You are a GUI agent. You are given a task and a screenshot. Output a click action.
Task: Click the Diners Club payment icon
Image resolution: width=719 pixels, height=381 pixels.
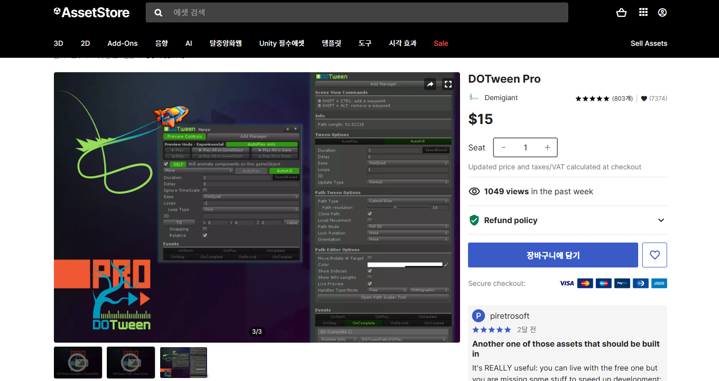[641, 283]
